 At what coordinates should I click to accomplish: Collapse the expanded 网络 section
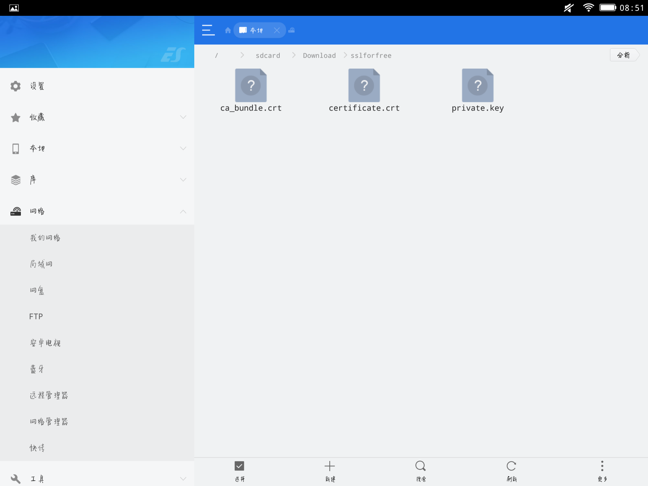184,211
